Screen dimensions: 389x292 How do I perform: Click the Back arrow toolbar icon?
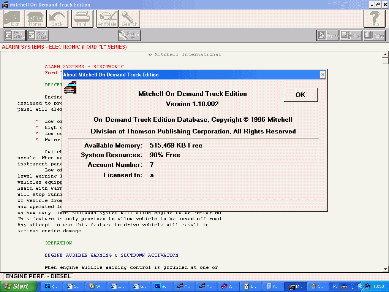(57, 19)
